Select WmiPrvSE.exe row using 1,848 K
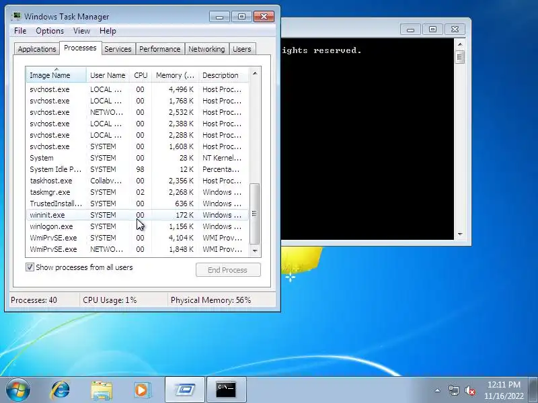Screen dimensions: 538x403 (x=137, y=249)
